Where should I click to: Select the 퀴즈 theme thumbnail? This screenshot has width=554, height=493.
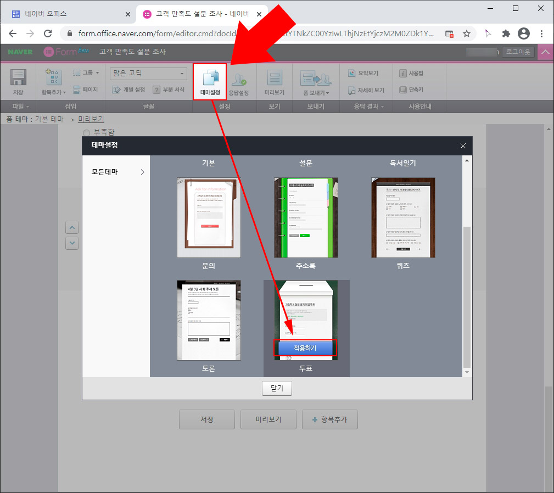tap(403, 217)
